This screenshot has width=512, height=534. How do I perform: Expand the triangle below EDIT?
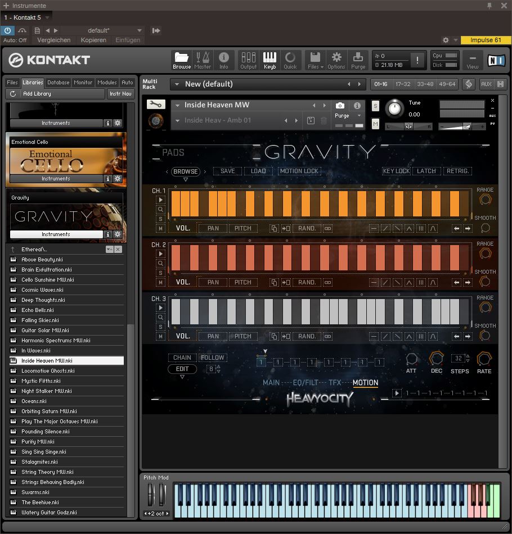coord(182,377)
